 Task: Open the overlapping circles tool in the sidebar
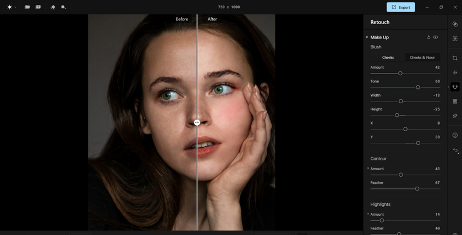455,24
